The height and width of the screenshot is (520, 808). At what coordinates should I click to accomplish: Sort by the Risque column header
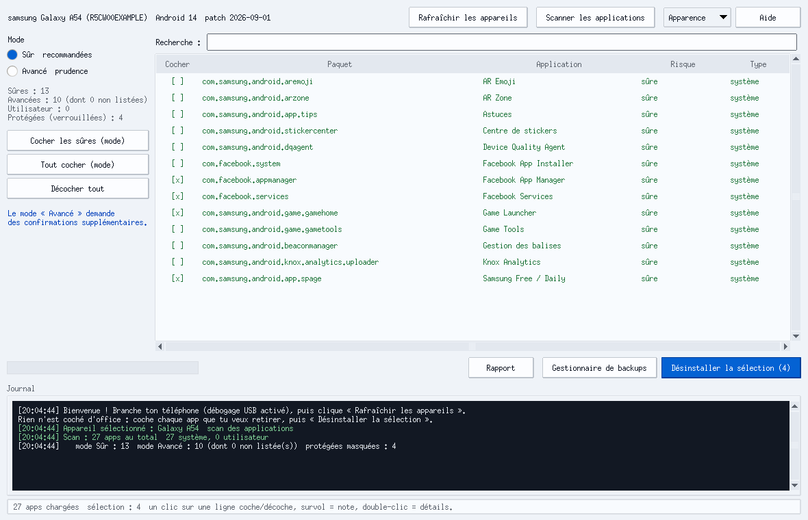point(683,64)
